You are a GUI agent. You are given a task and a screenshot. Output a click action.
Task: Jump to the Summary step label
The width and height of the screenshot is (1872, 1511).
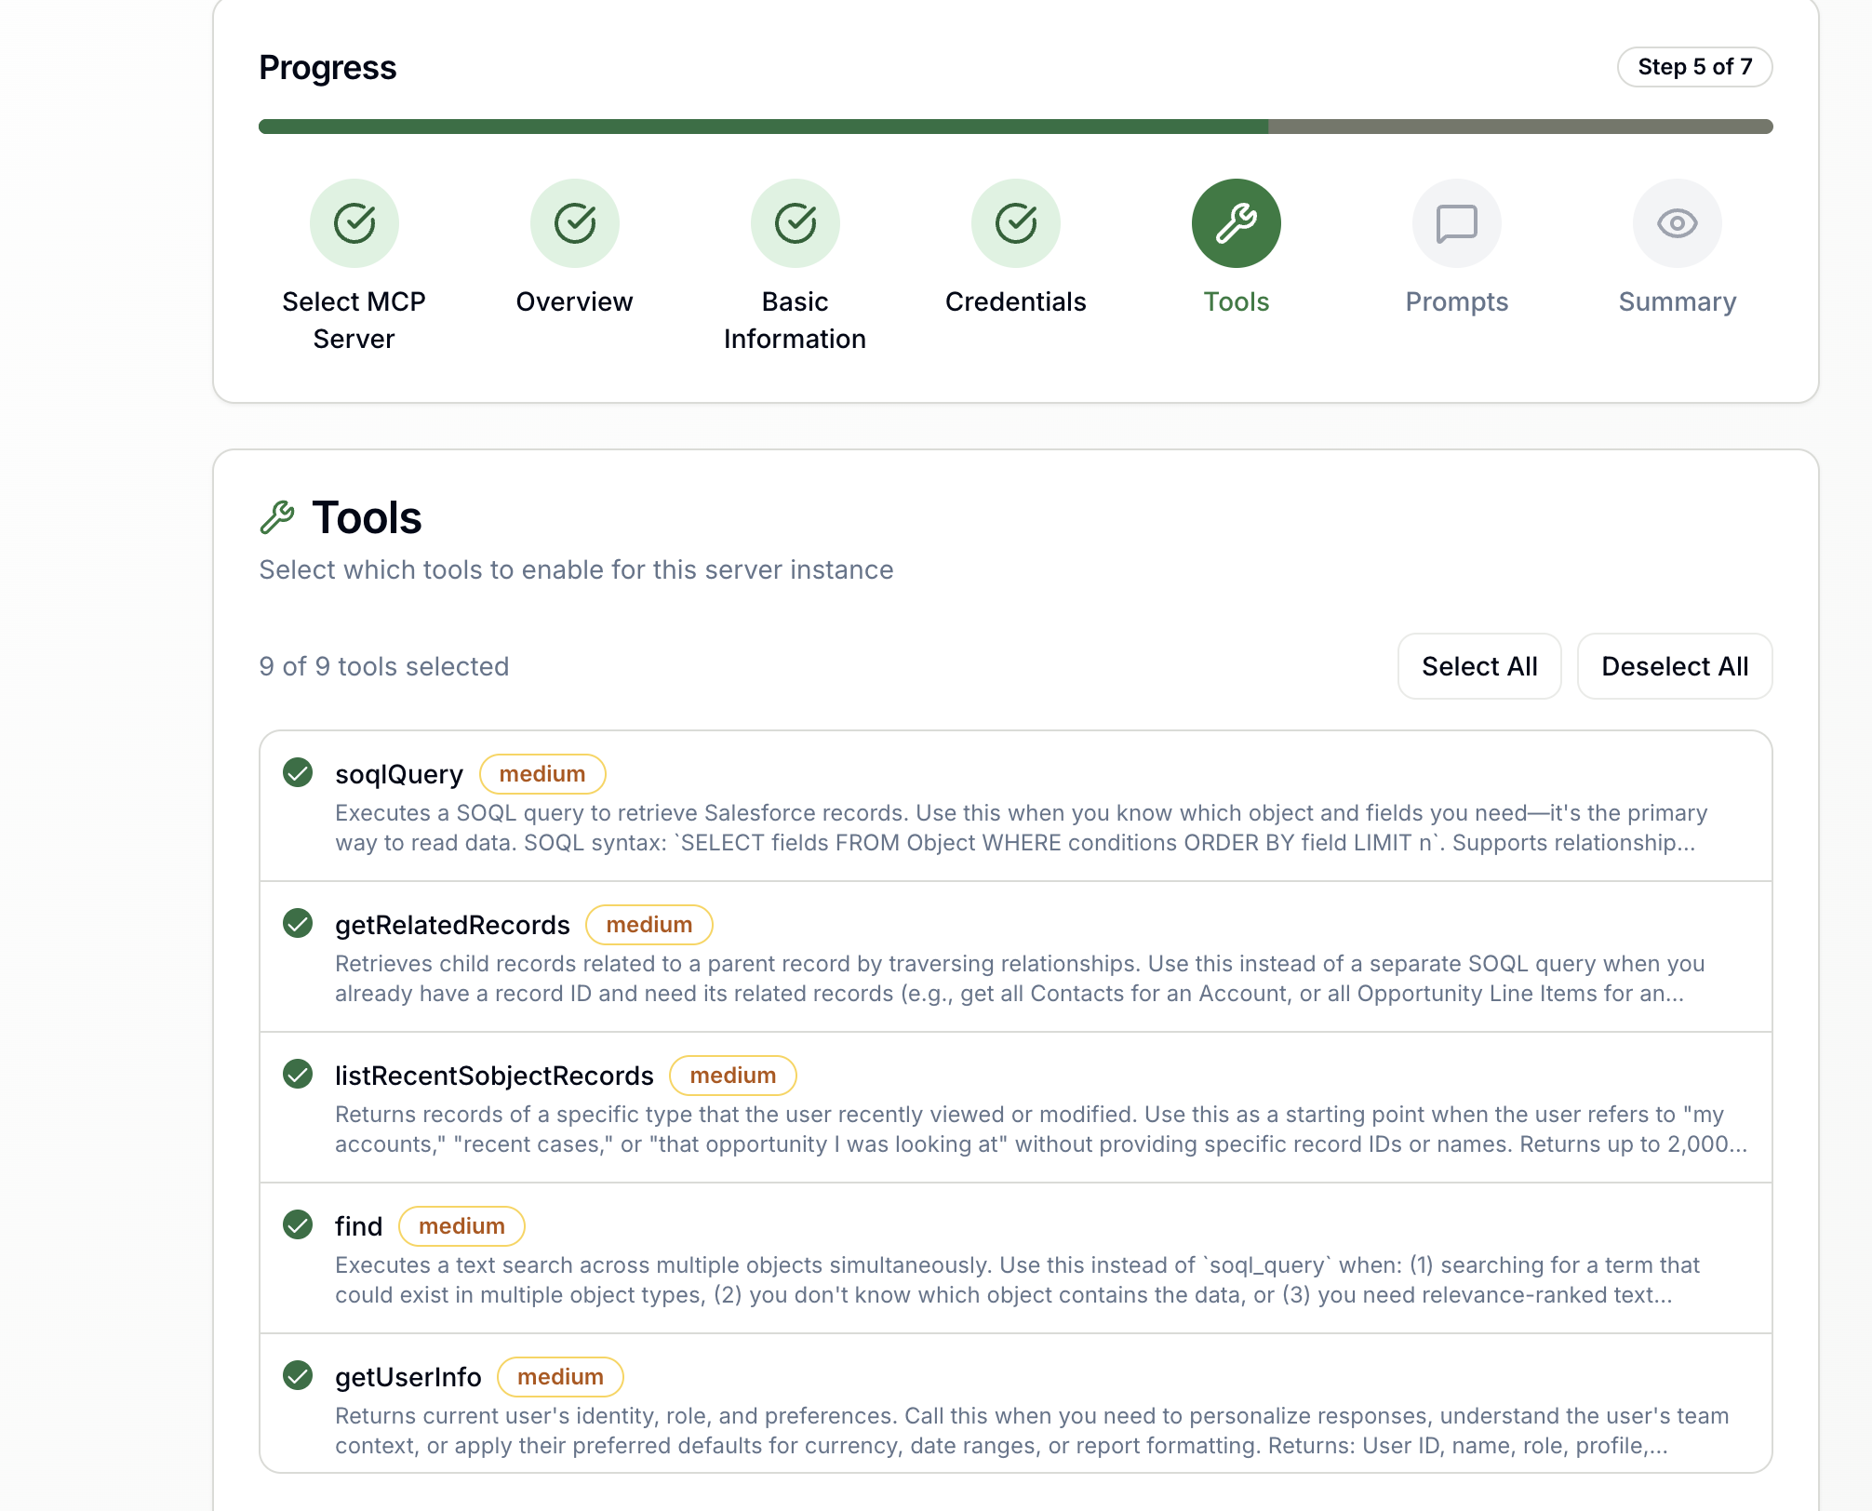click(x=1678, y=301)
